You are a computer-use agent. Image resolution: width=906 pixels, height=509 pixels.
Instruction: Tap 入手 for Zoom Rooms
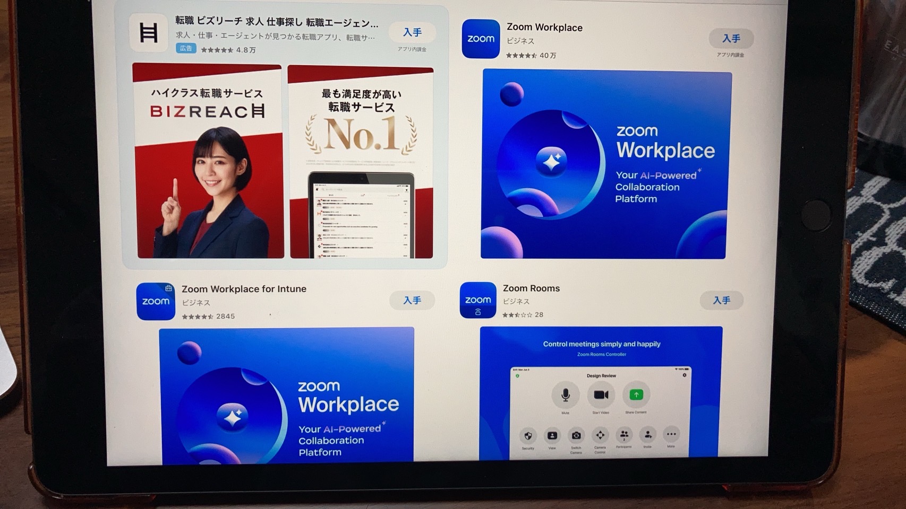click(721, 300)
